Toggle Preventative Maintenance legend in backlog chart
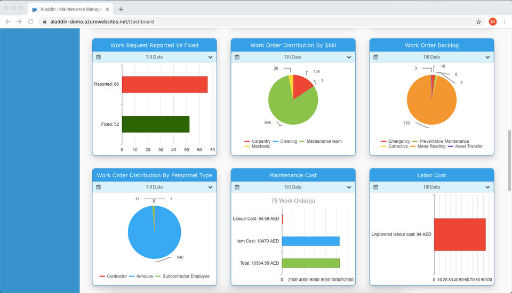This screenshot has height=293, width=512. click(x=441, y=141)
